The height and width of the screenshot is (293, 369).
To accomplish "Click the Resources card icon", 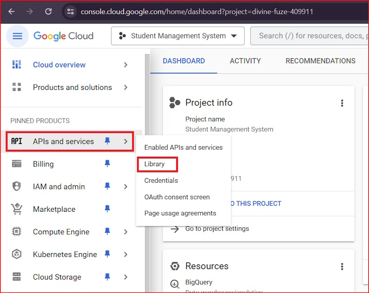I will pos(175,266).
